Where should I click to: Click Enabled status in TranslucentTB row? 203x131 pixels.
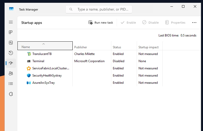[x=118, y=54]
